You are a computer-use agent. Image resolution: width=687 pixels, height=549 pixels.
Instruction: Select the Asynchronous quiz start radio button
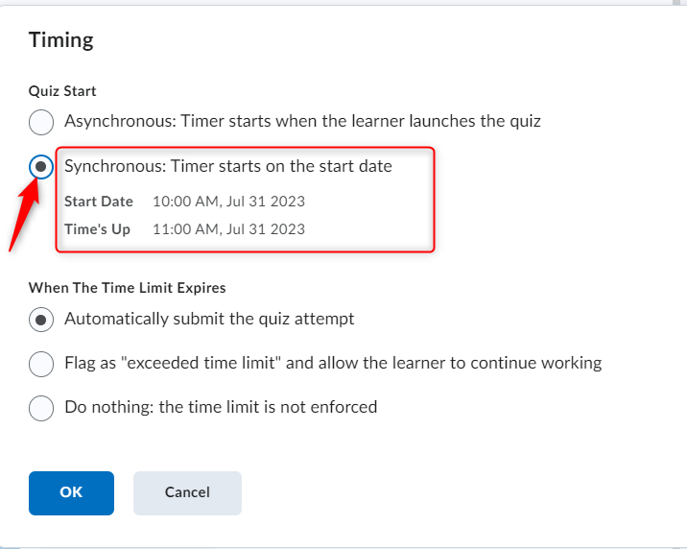click(41, 123)
